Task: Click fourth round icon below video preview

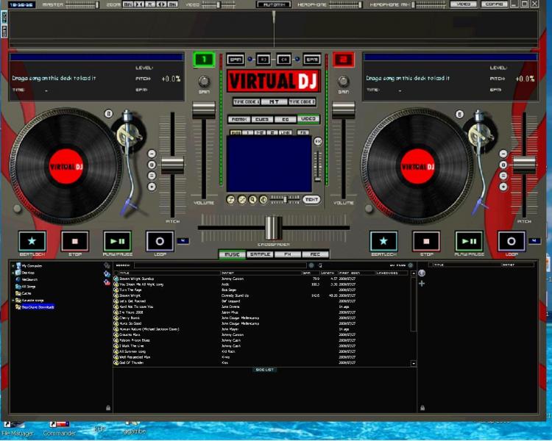Action: click(263, 200)
